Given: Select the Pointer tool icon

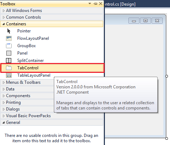Looking at the screenshot, I should [x=9, y=31].
